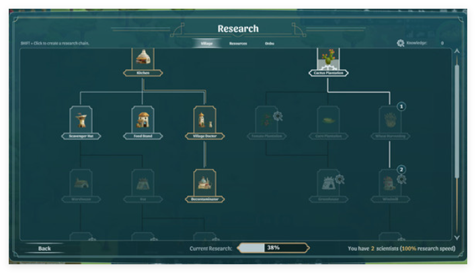
Task: Switch to the Orbs tab
Action: tap(269, 44)
